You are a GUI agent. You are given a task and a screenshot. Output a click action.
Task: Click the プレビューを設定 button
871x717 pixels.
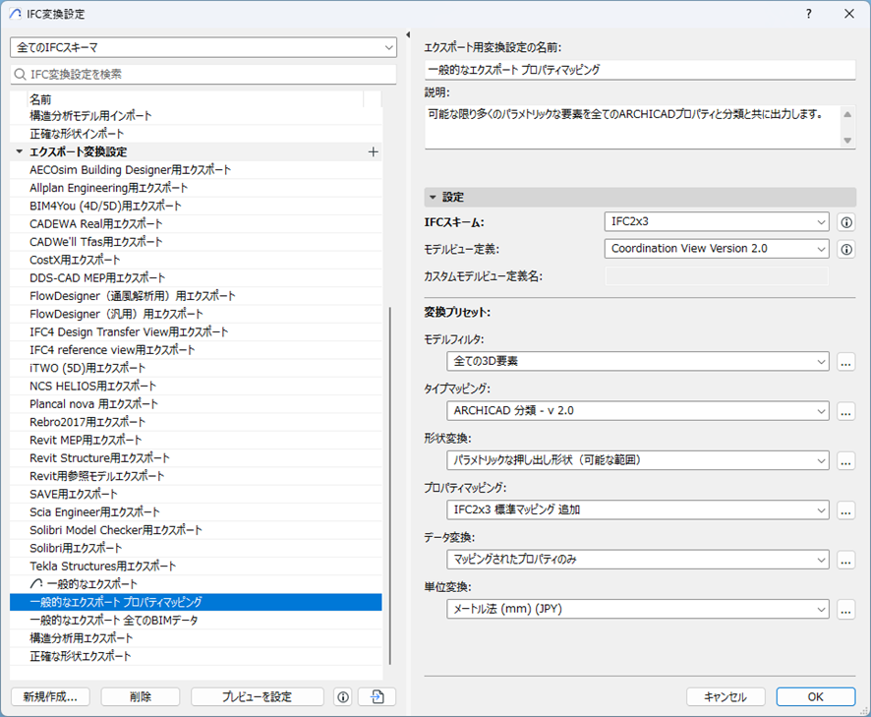pos(258,697)
